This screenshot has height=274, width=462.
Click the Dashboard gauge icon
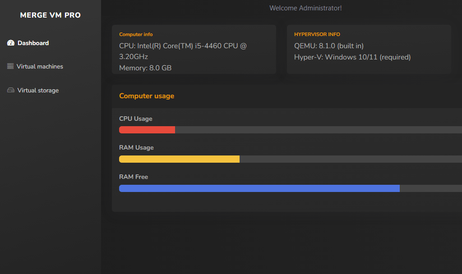[11, 43]
